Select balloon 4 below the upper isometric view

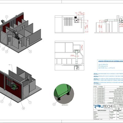tap(3, 49)
